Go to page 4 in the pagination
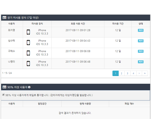Image resolution: width=151 pixels, height=119 pixels. tap(133, 73)
